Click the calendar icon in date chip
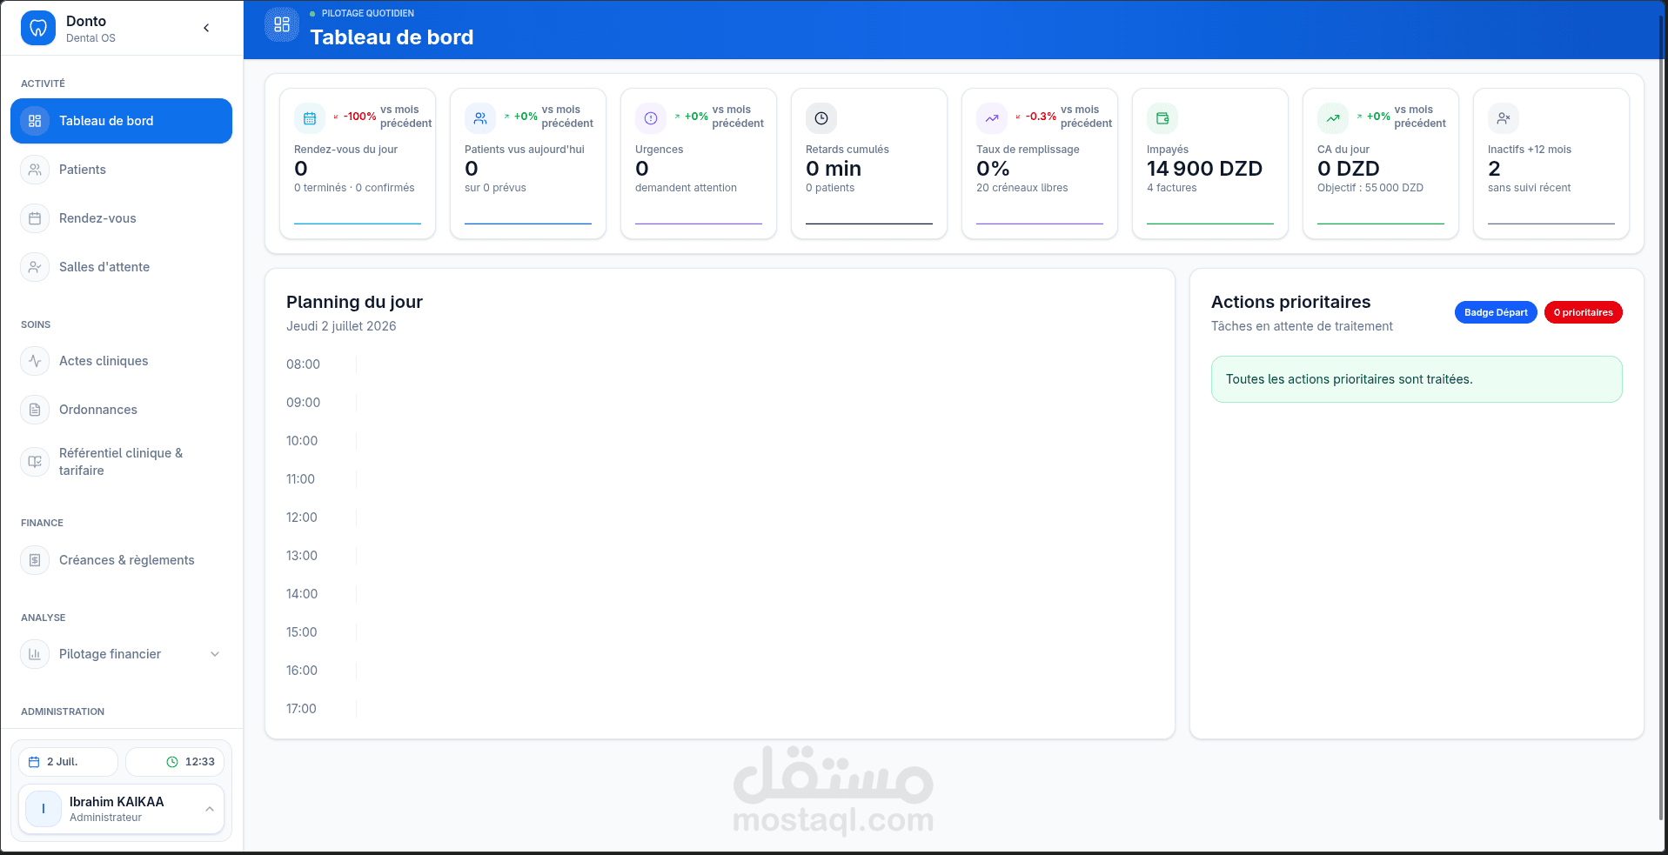This screenshot has width=1668, height=855. [34, 762]
